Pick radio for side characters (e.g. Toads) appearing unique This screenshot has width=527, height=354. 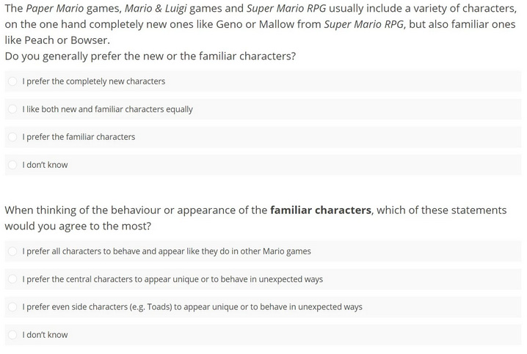12,306
